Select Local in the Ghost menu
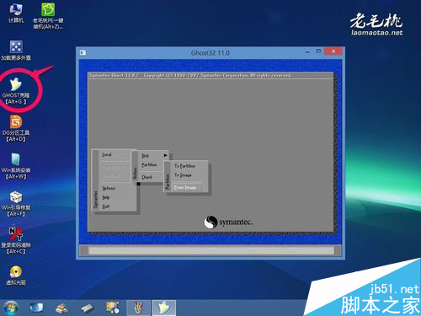Viewport: 421px width, 316px height. click(x=107, y=155)
